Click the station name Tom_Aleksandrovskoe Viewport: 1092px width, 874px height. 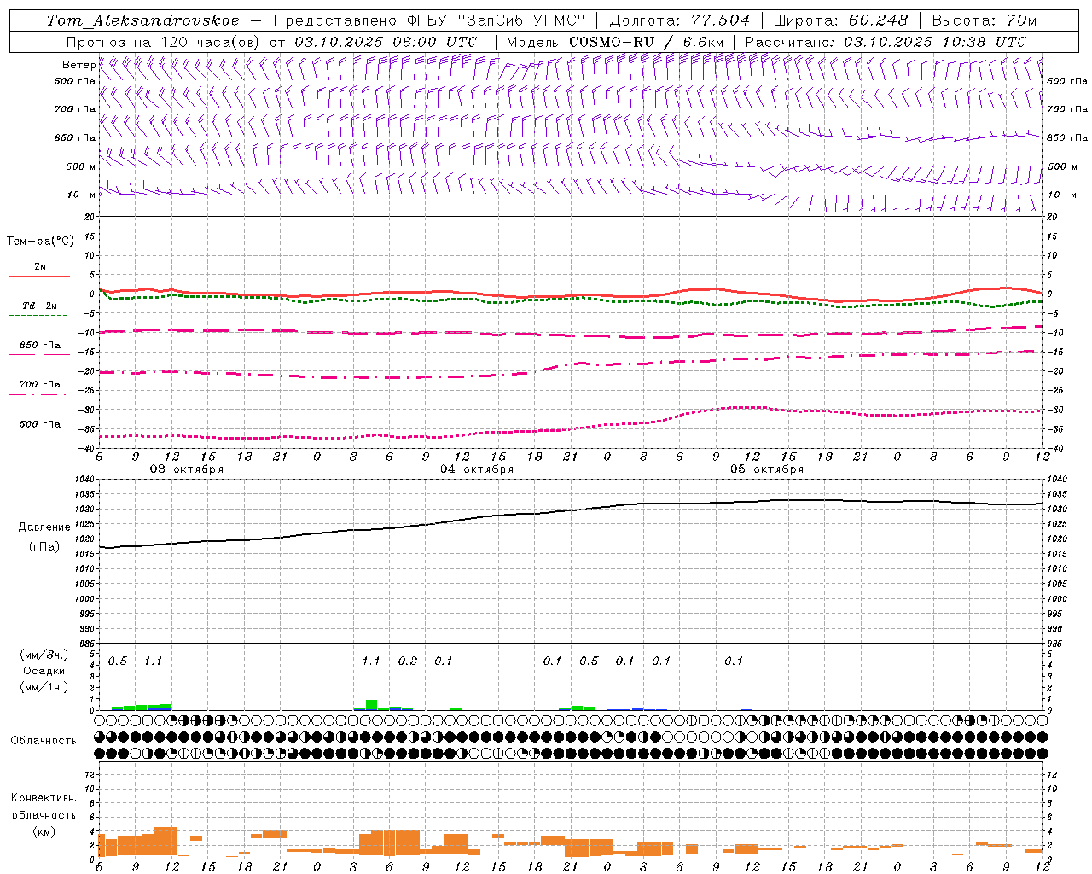(x=142, y=20)
